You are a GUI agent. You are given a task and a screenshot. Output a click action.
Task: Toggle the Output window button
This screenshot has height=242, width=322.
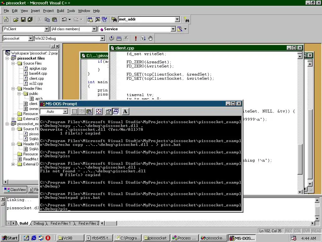click(x=97, y=20)
